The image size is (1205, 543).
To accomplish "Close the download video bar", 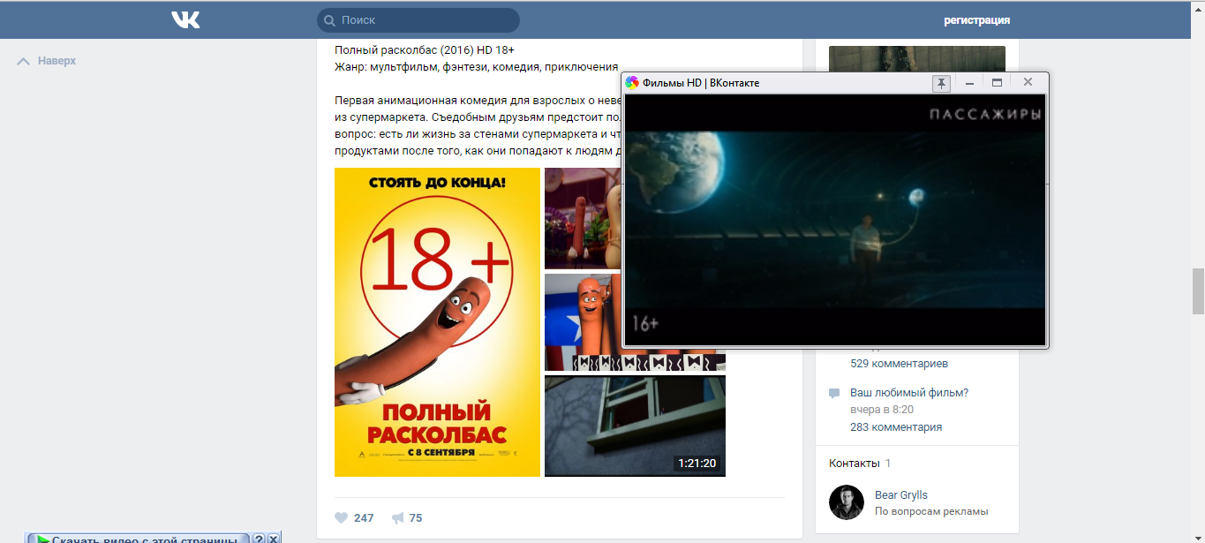I will 274,539.
